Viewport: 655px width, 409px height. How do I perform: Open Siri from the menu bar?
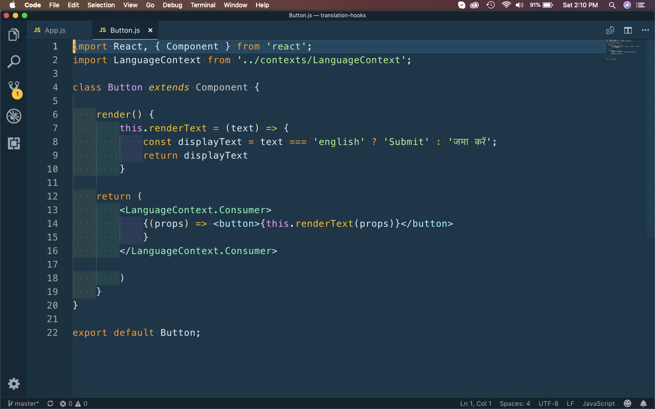[627, 5]
